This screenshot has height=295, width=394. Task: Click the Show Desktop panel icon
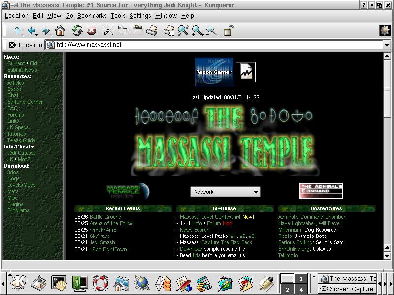38,284
